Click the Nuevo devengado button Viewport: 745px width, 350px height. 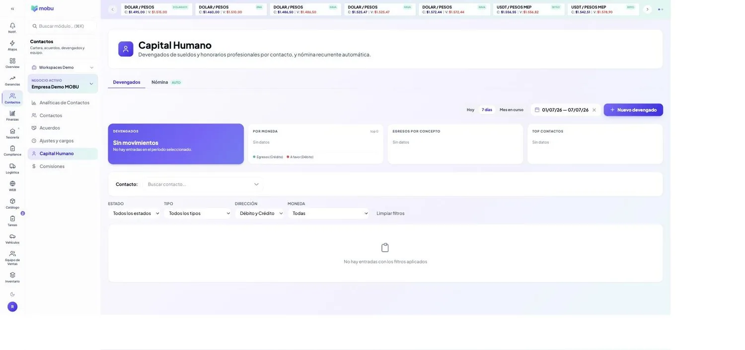[x=633, y=110]
